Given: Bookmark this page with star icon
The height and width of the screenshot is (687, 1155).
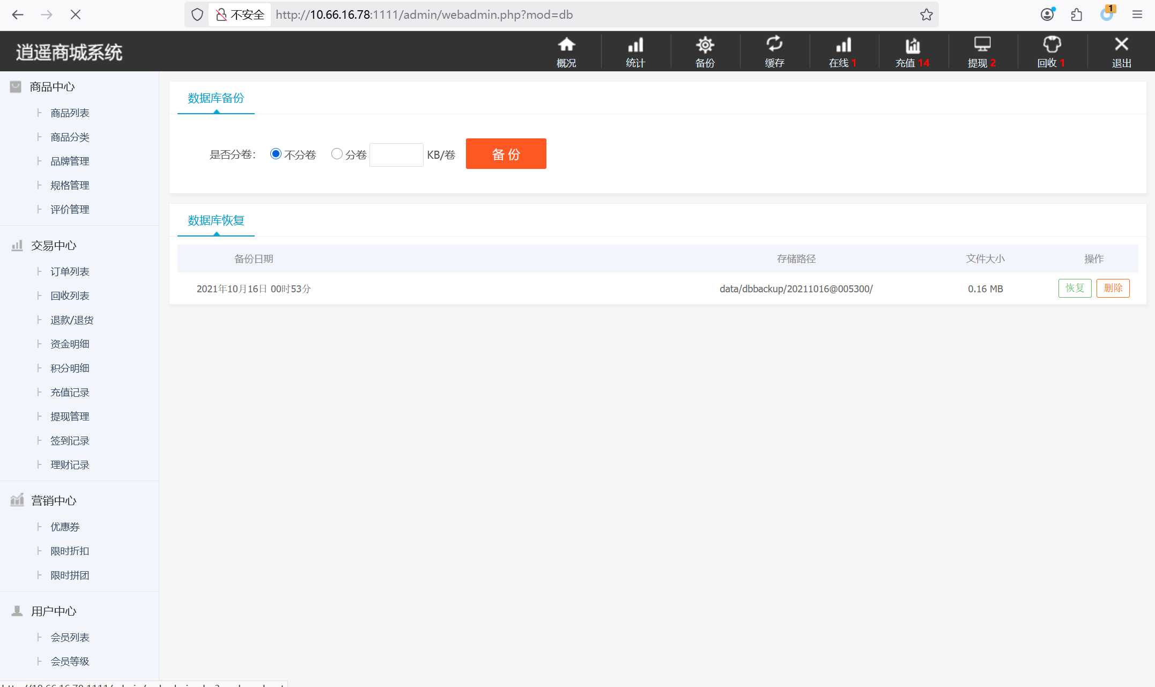Looking at the screenshot, I should click(926, 15).
